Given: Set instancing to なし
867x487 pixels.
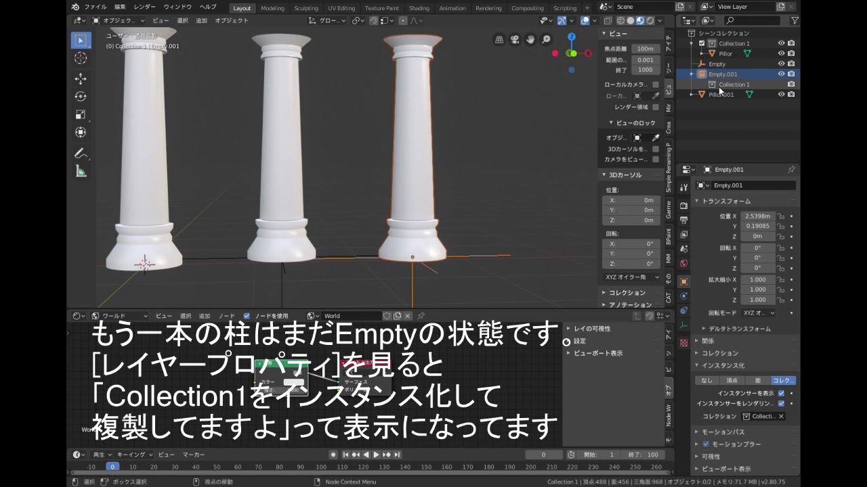Looking at the screenshot, I should tap(706, 381).
